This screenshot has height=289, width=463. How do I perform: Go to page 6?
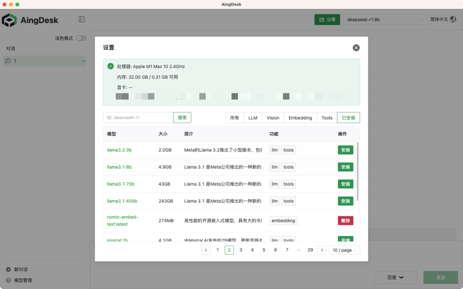tap(276, 250)
